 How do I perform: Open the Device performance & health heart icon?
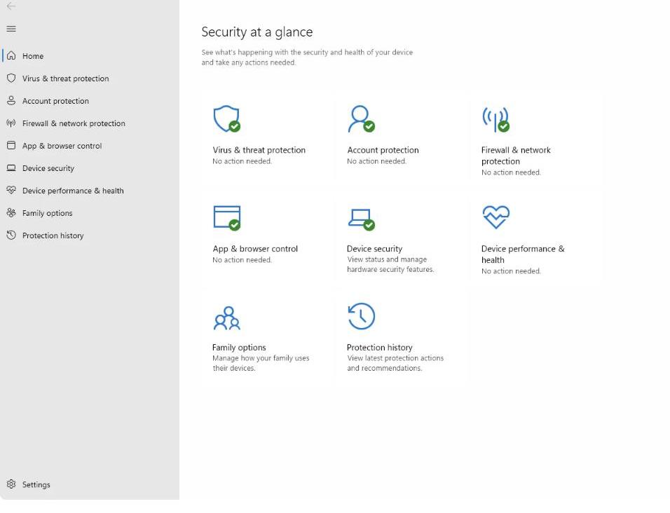pos(495,217)
